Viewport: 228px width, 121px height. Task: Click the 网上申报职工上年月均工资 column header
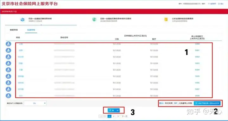pyautogui.click(x=197, y=37)
